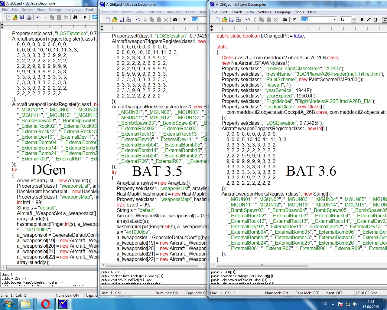Click Font 'F' icon in rightmost window

pos(294,20)
